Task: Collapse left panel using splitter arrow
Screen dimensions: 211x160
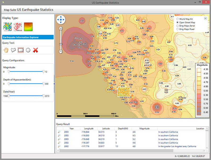Action: [54, 84]
